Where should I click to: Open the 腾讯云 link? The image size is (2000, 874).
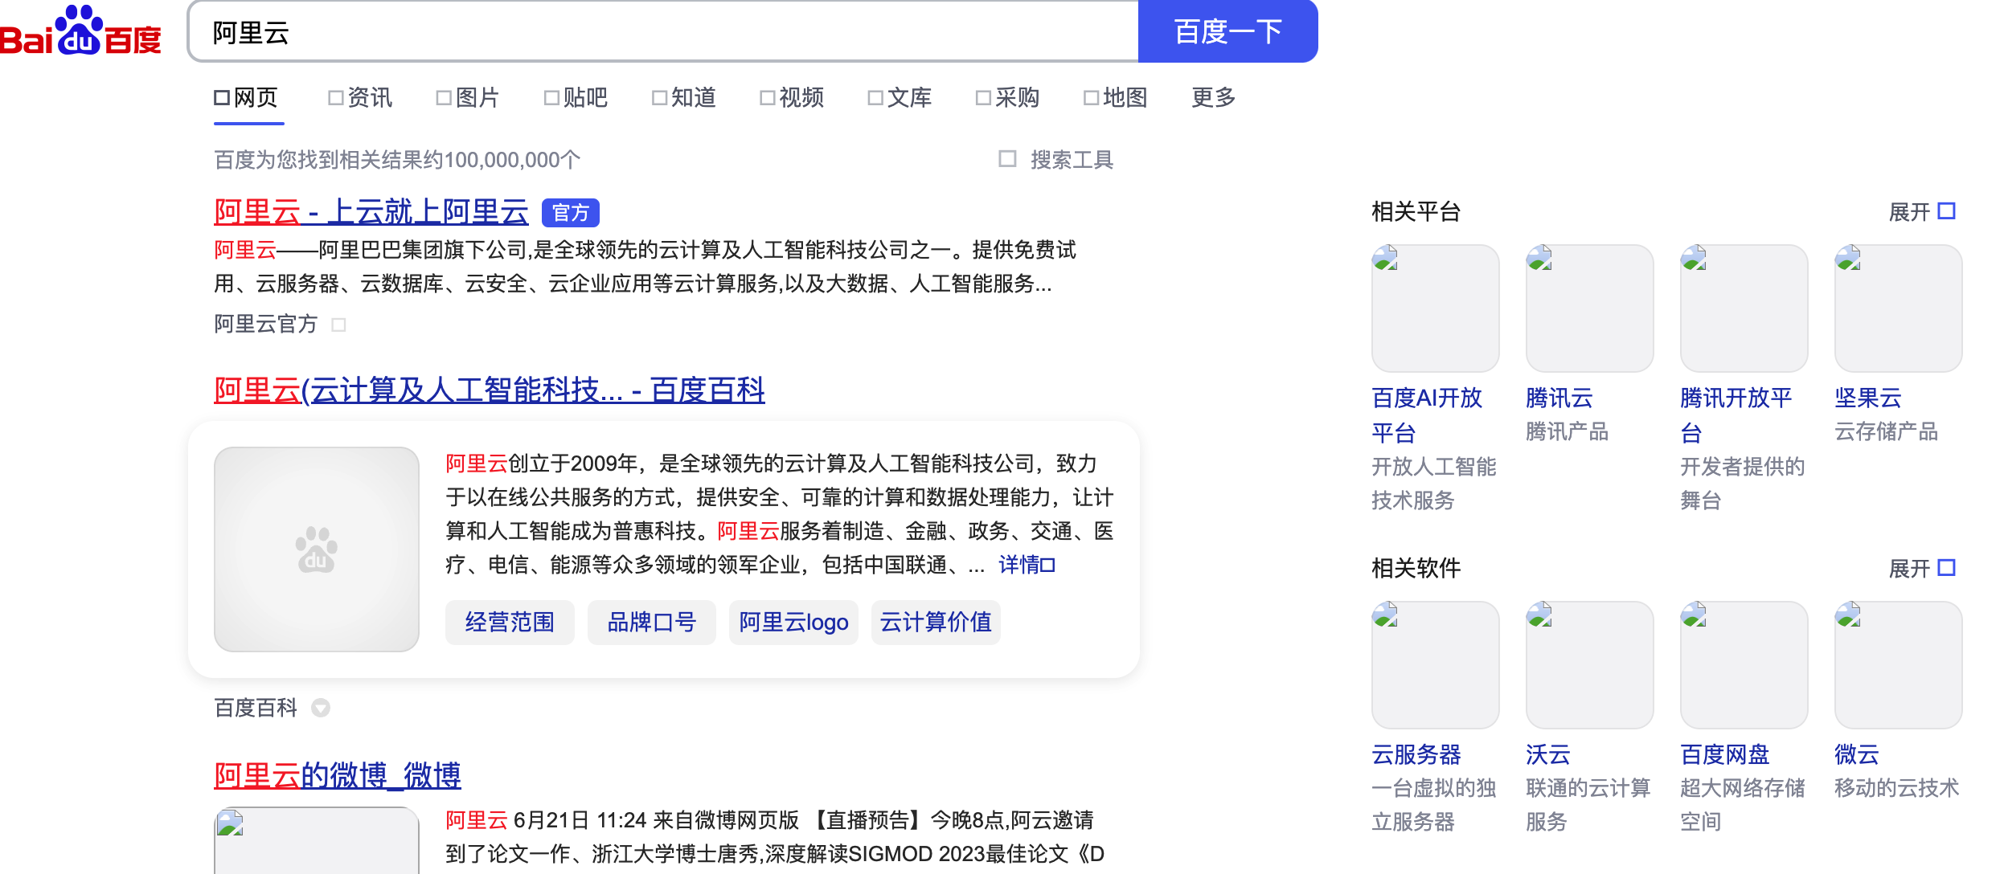[x=1559, y=398]
